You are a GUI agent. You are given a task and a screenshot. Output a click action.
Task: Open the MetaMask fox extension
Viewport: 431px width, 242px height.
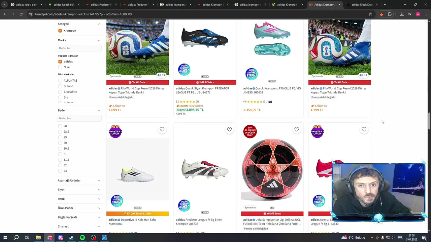pos(382,14)
